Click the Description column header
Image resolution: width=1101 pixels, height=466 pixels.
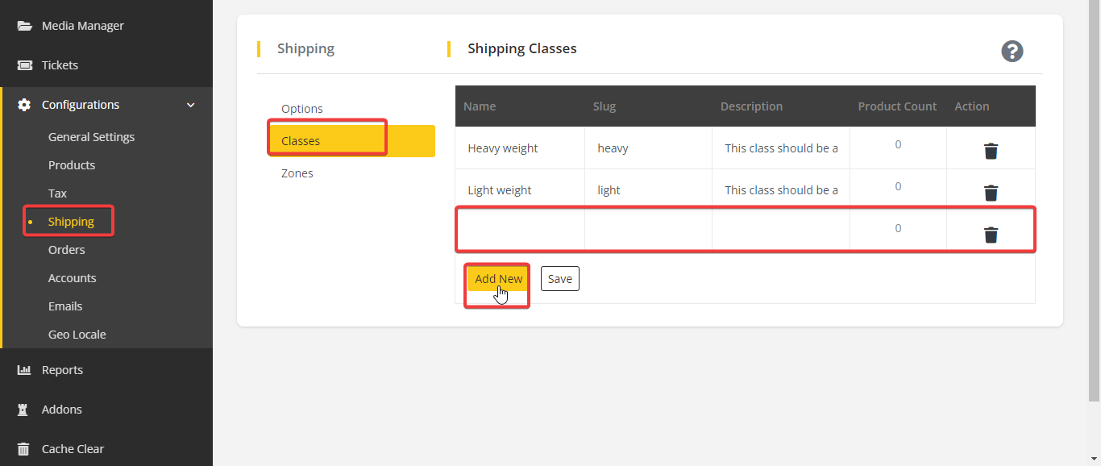pyautogui.click(x=751, y=106)
